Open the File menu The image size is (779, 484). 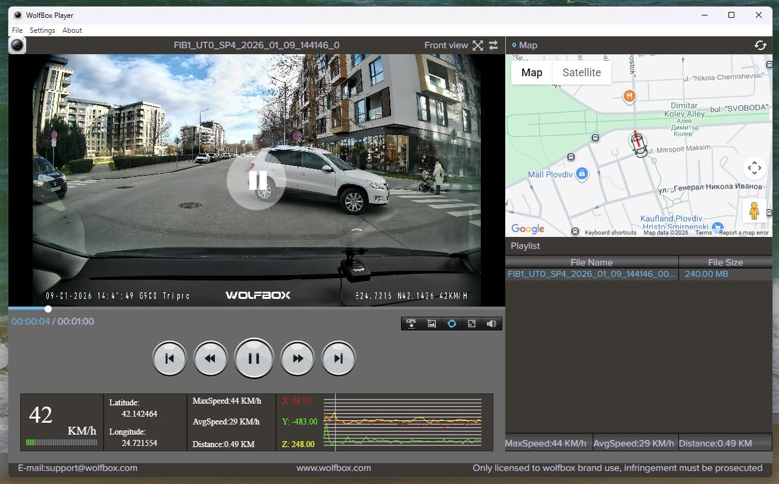(x=17, y=30)
